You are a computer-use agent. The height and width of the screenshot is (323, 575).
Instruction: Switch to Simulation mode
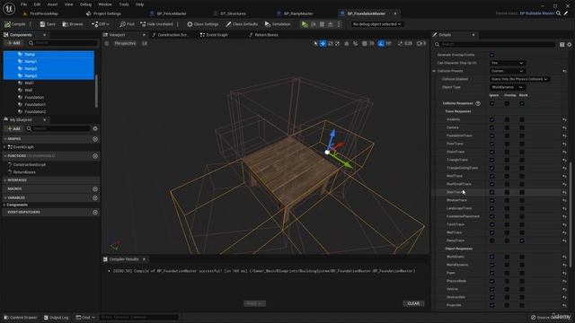278,24
